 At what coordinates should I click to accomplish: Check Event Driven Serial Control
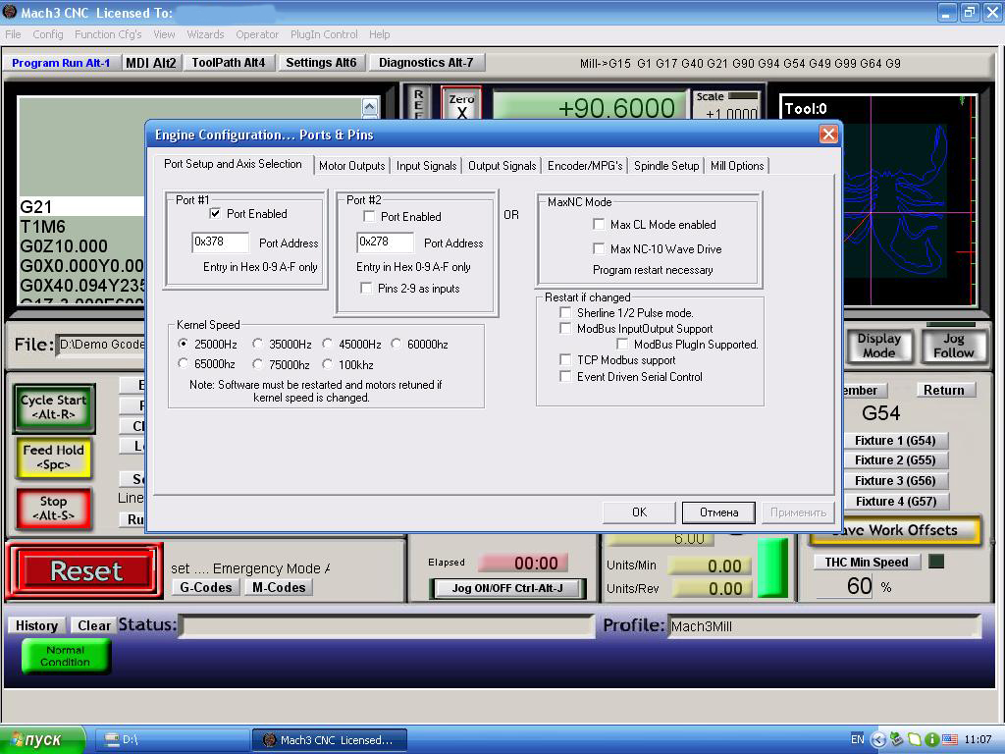pos(565,376)
